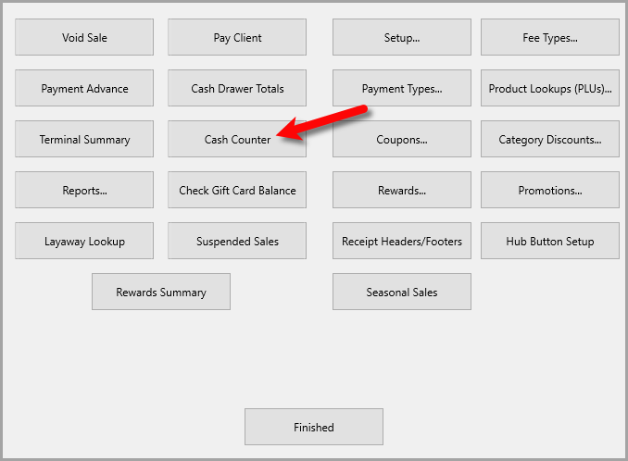628x461 pixels.
Task: Show the Rewards Summary
Action: [161, 292]
